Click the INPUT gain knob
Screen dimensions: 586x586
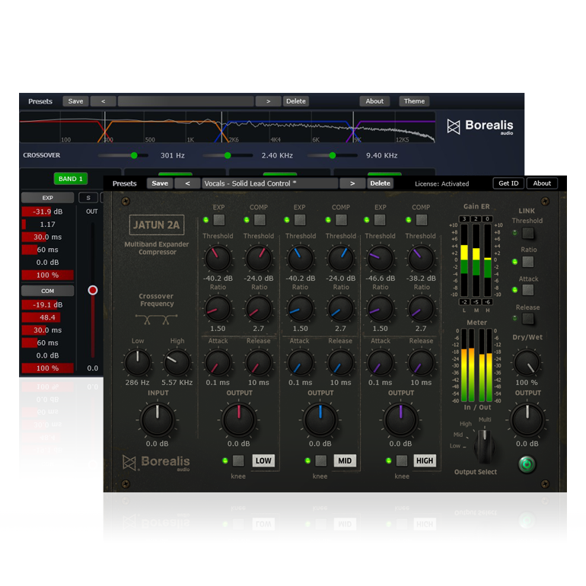pyautogui.click(x=158, y=419)
